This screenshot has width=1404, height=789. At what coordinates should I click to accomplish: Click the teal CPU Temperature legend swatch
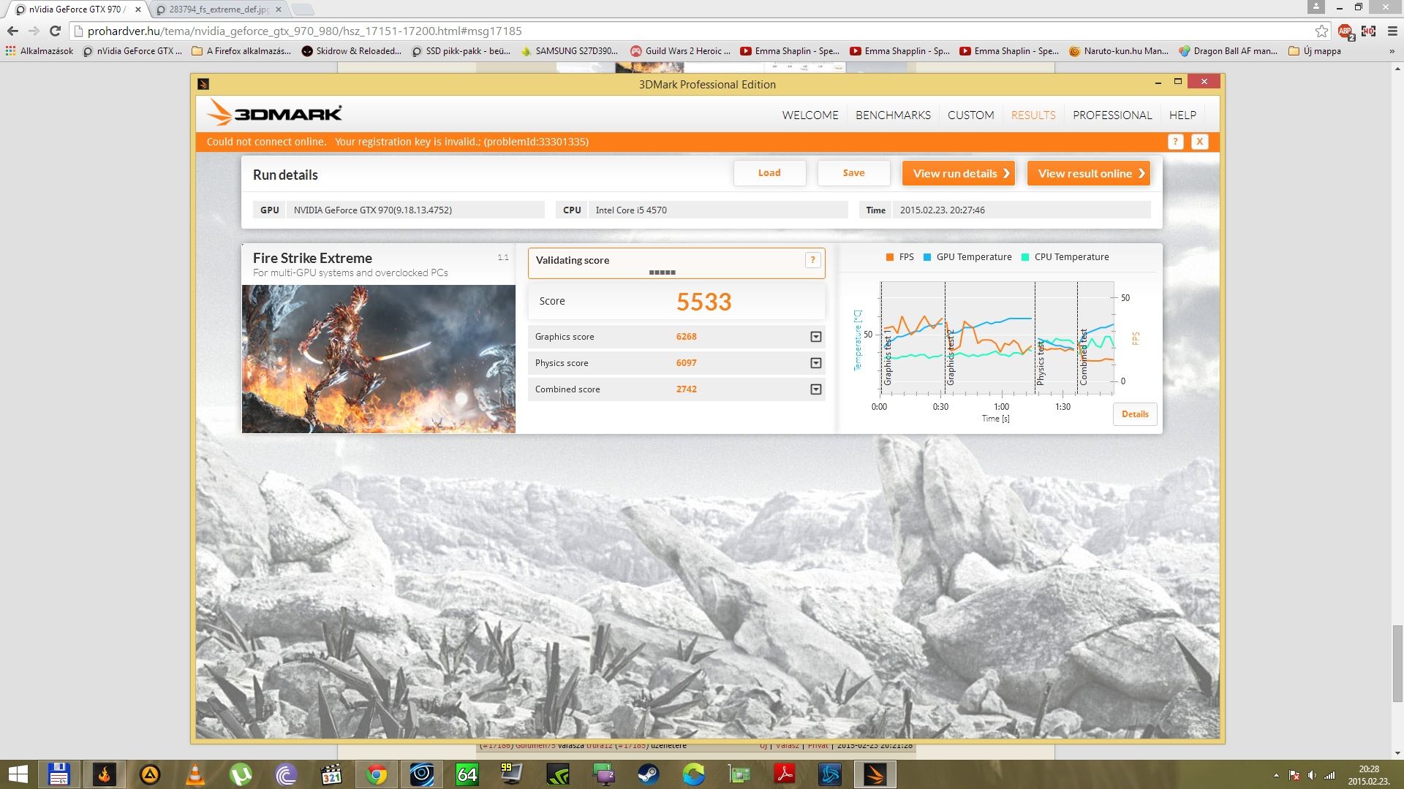tap(1025, 257)
